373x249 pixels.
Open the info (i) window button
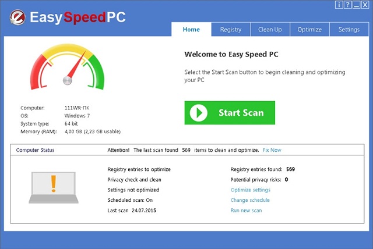tap(339, 5)
